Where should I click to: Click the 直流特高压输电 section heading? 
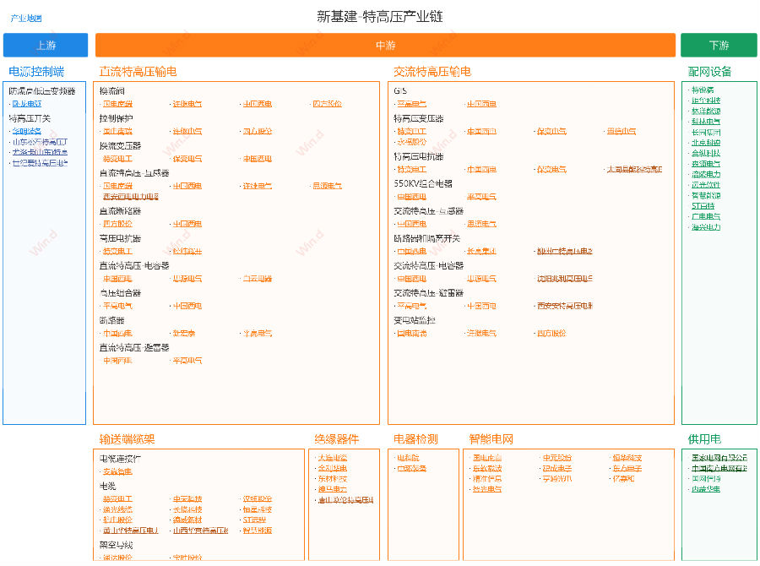coord(138,72)
